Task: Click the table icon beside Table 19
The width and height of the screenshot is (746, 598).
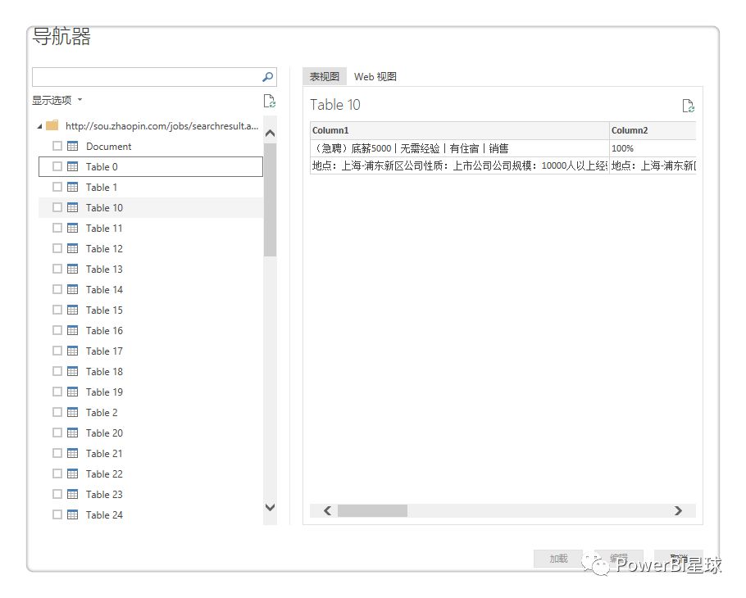Action: [x=72, y=392]
